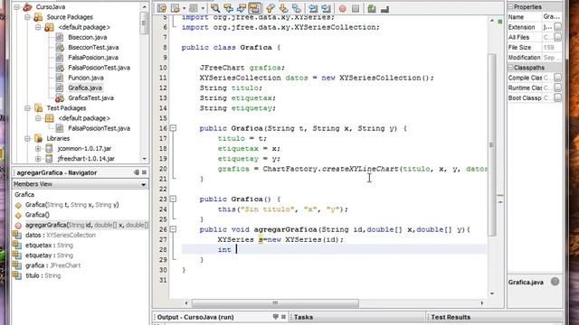Select Grafica(String t, String x, String y) constructor
The width and height of the screenshot is (579, 325).
point(71,205)
